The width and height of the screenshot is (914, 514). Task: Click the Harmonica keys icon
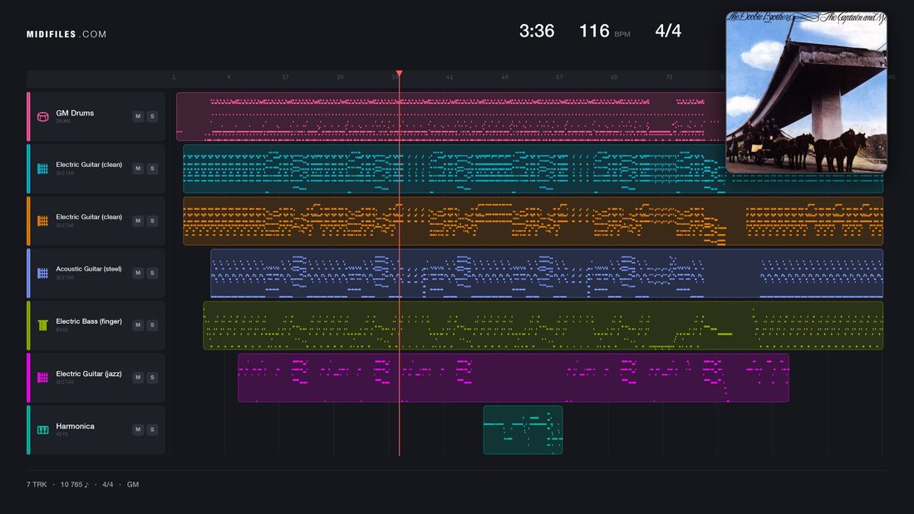42,429
